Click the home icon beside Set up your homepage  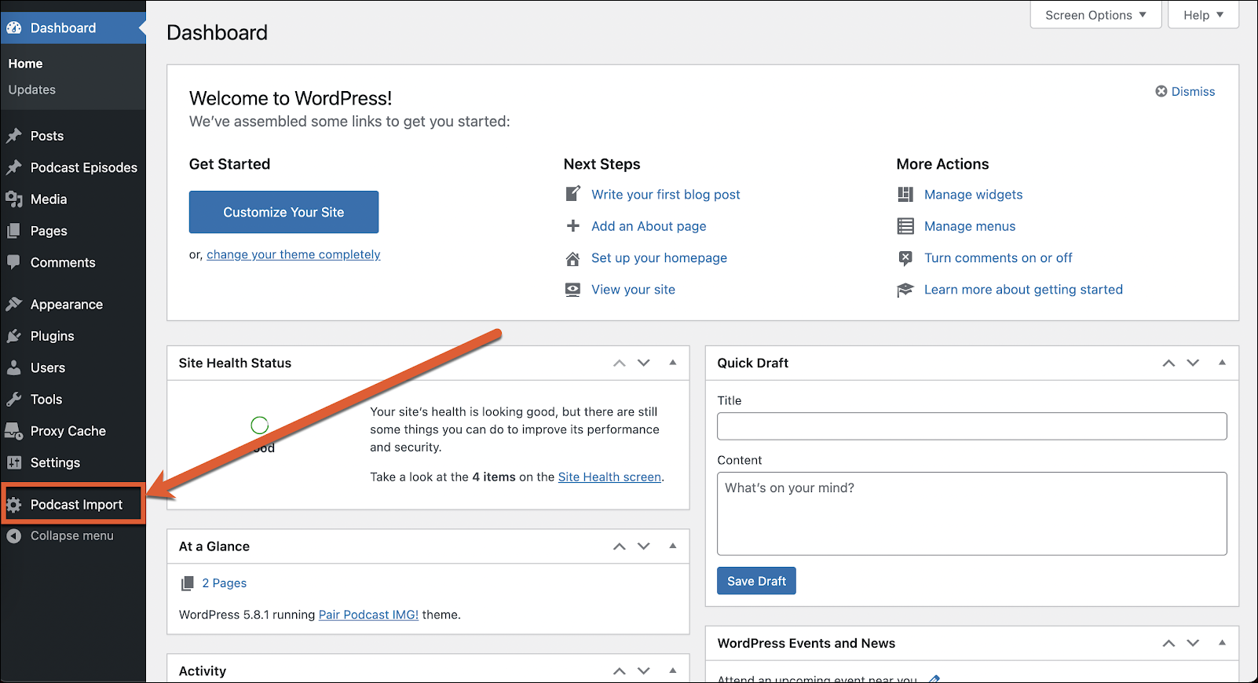pos(573,258)
